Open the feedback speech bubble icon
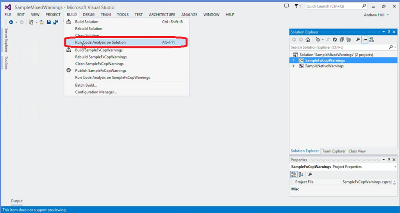Screen dimensions: 400x213 coord(286,6)
